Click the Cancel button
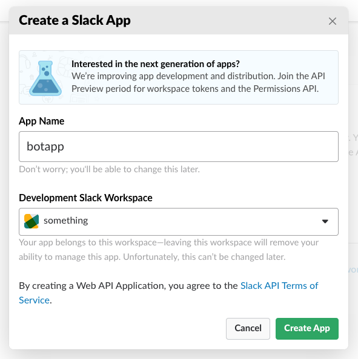The width and height of the screenshot is (358, 359). tap(248, 329)
